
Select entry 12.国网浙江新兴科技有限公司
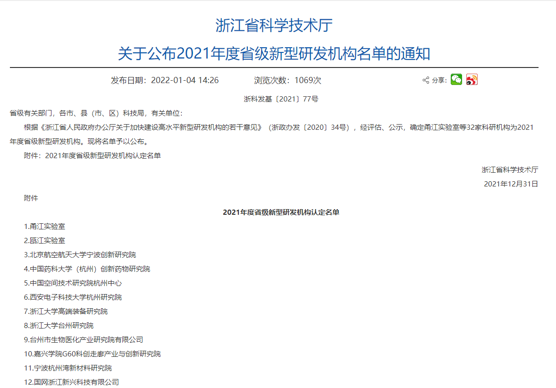coord(71,383)
